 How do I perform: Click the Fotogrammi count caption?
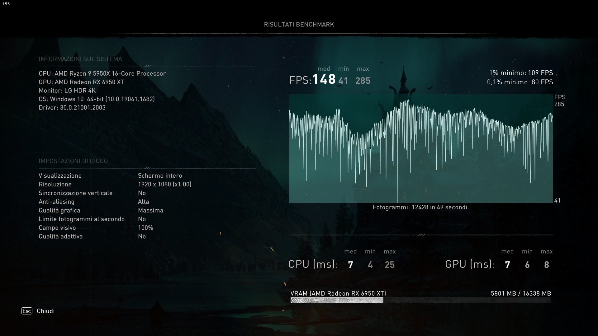(x=420, y=207)
